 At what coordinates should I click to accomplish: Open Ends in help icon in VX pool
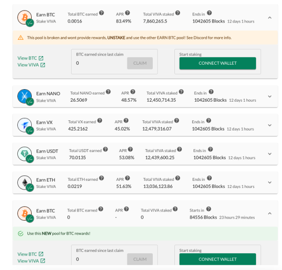pyautogui.click(x=208, y=120)
